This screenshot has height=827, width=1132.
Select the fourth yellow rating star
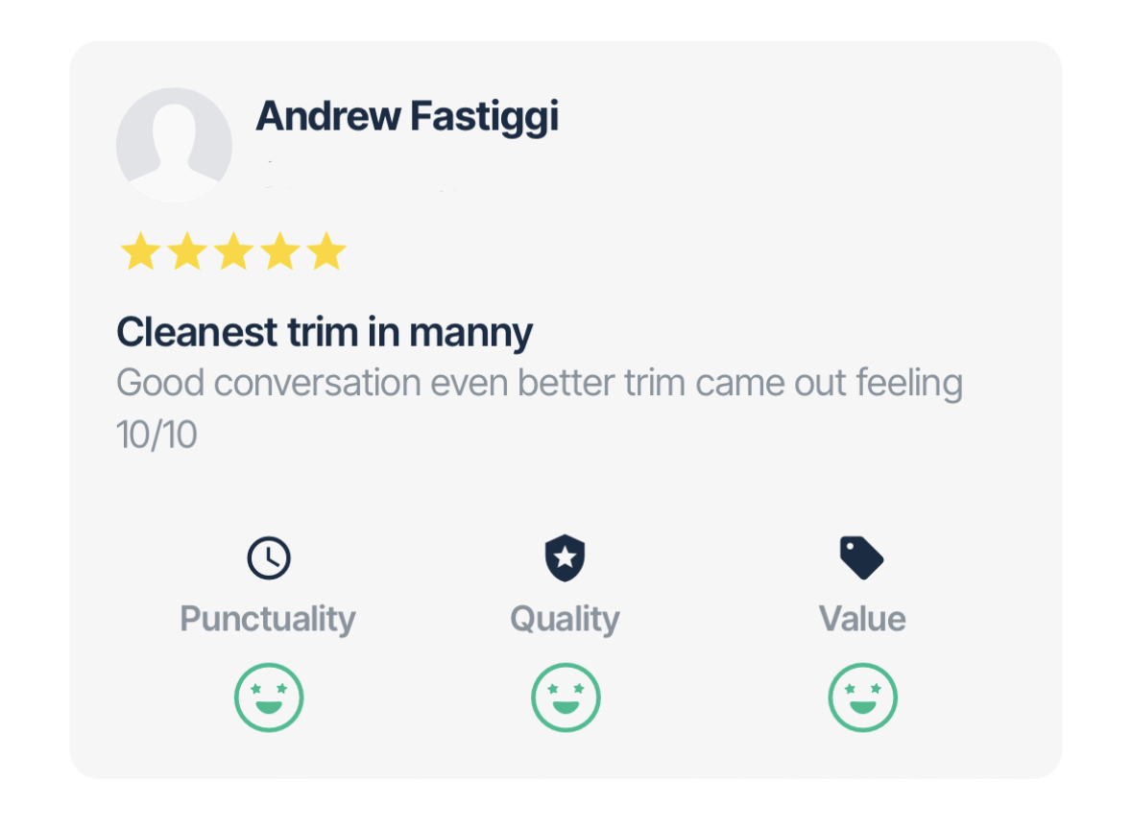pos(280,251)
